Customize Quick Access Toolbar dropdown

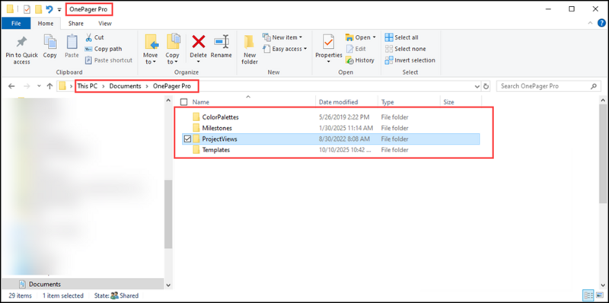(59, 9)
